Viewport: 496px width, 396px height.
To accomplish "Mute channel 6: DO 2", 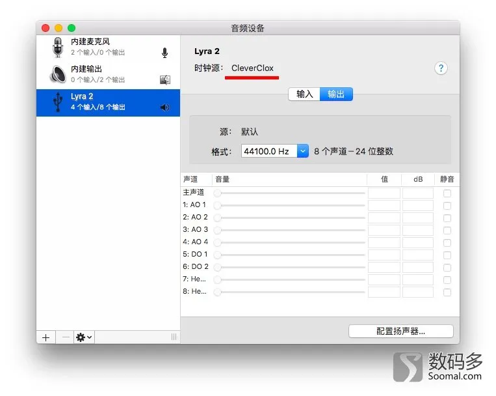I will point(447,267).
